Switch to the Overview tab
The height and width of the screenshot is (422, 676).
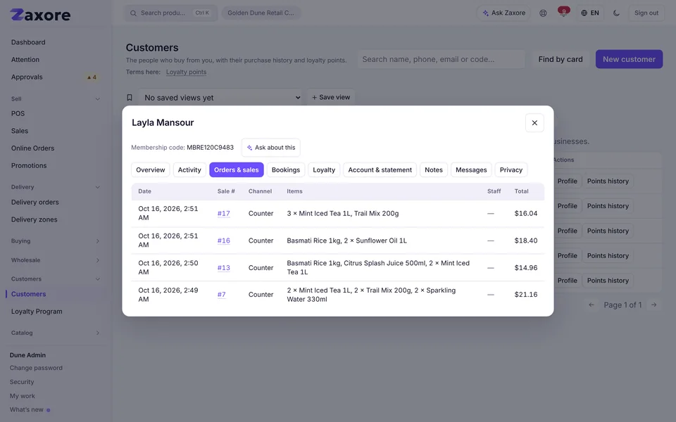151,170
